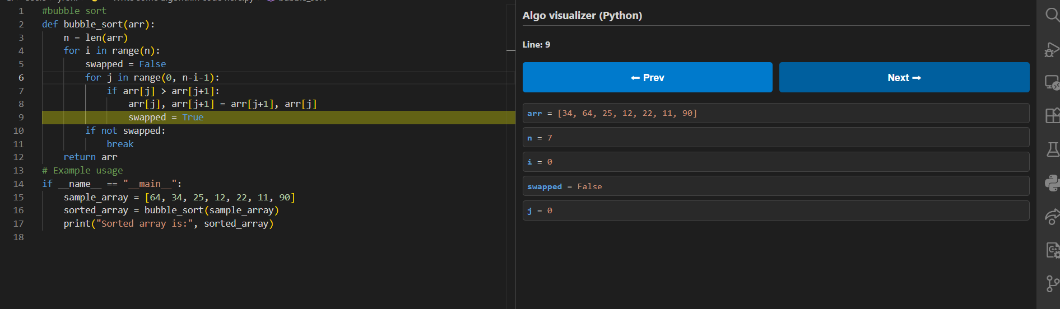Select the 'i = 0' variable row

[x=776, y=162]
